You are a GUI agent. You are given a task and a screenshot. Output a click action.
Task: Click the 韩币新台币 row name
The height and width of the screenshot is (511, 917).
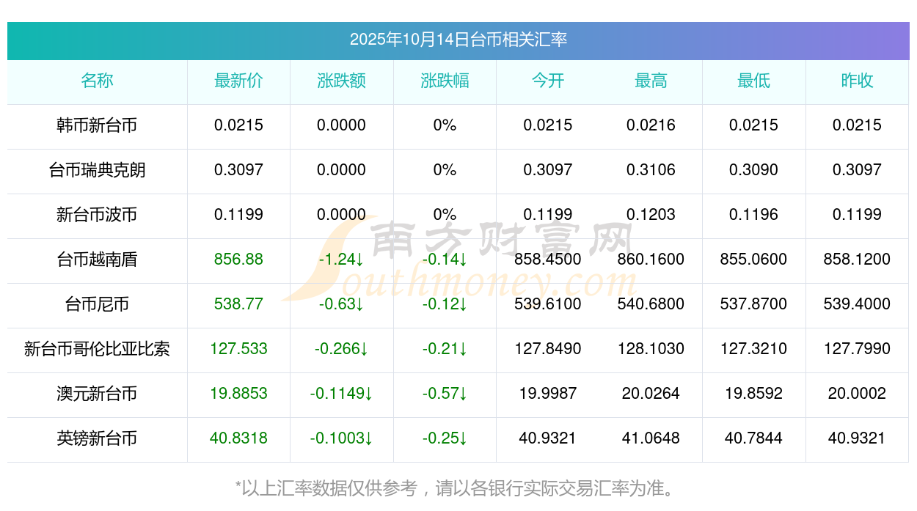pyautogui.click(x=97, y=125)
